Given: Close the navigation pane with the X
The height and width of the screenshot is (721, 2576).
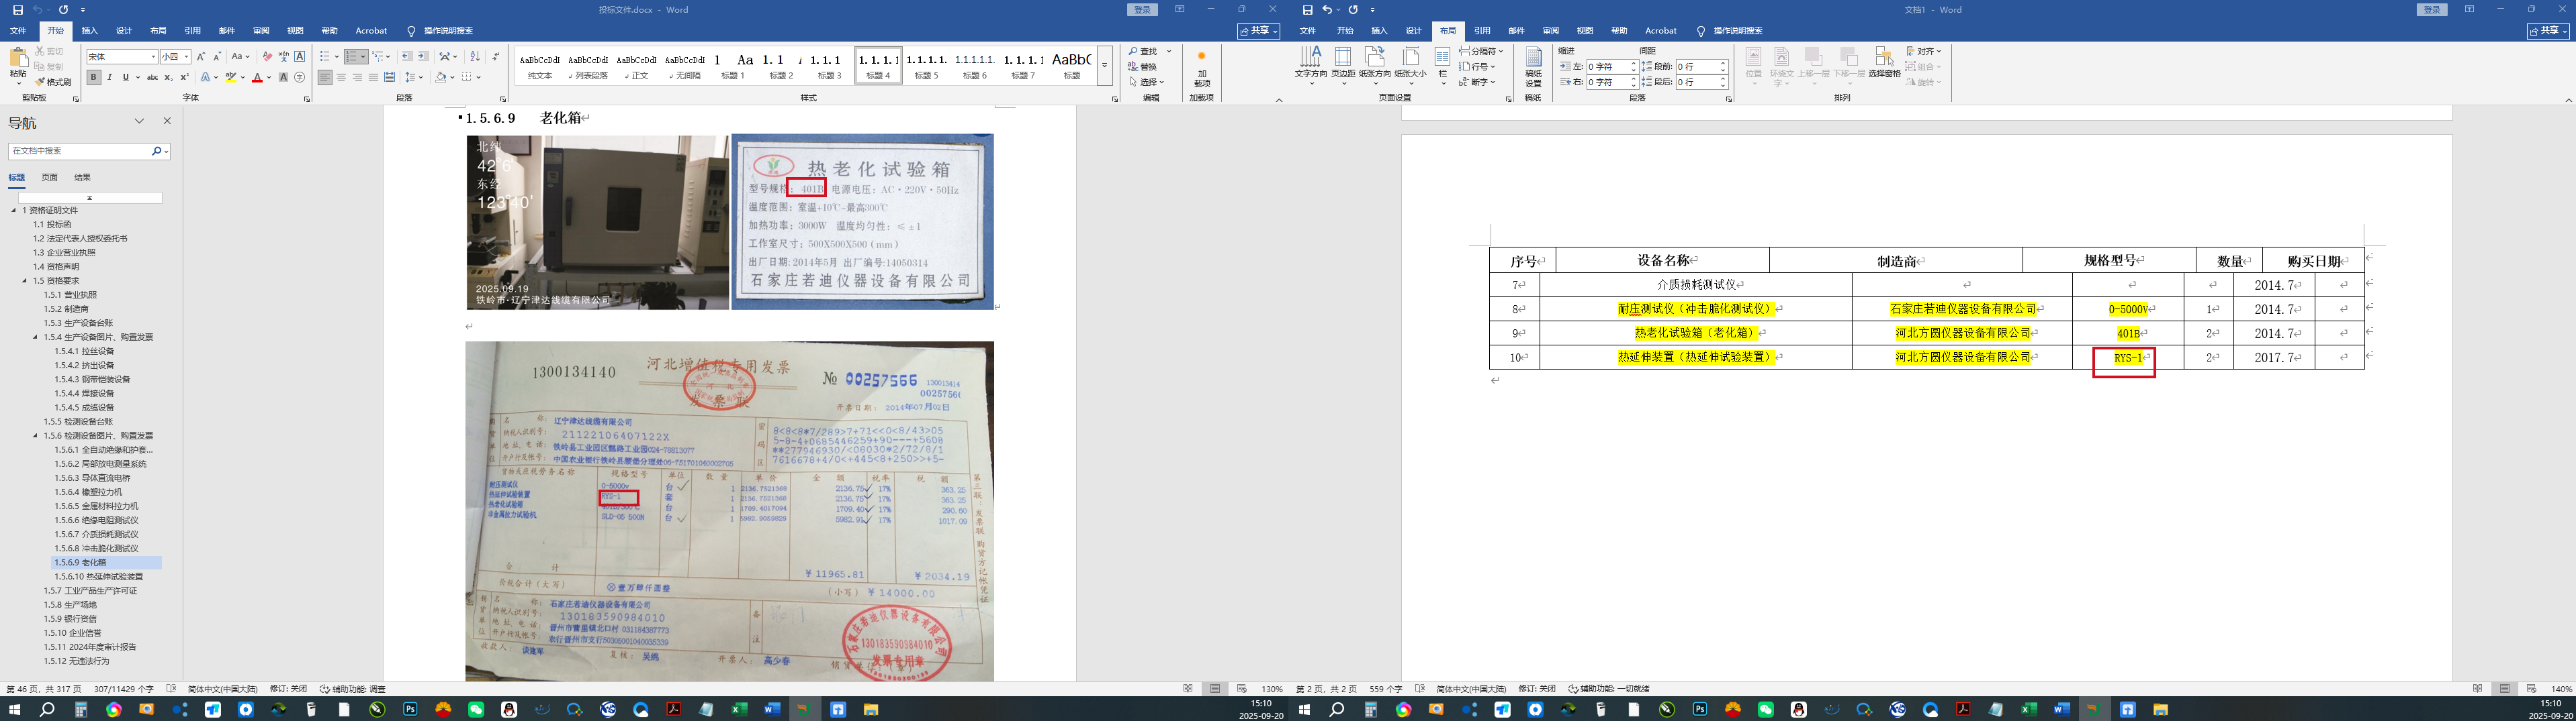Looking at the screenshot, I should coord(167,121).
